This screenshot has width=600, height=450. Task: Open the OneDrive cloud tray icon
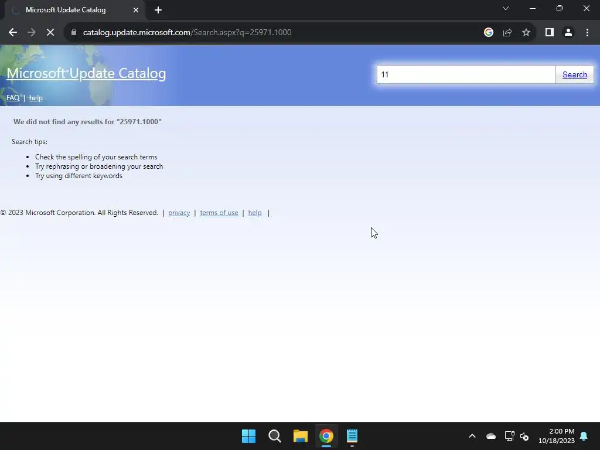point(491,436)
